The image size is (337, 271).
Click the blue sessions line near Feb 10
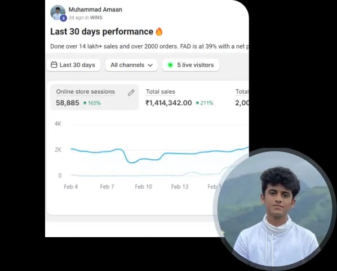pyautogui.click(x=143, y=159)
